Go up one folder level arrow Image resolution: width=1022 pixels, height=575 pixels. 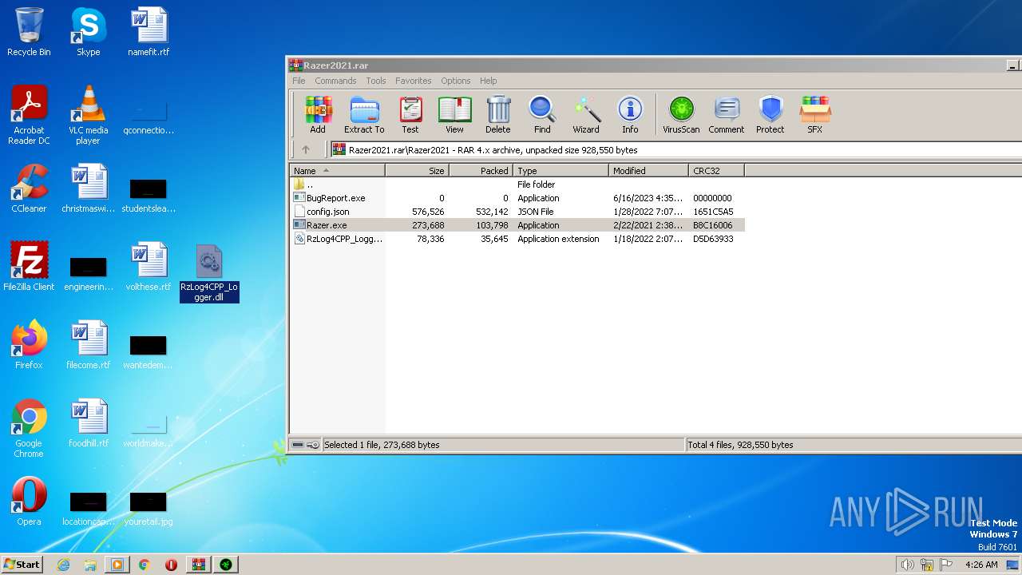point(306,149)
